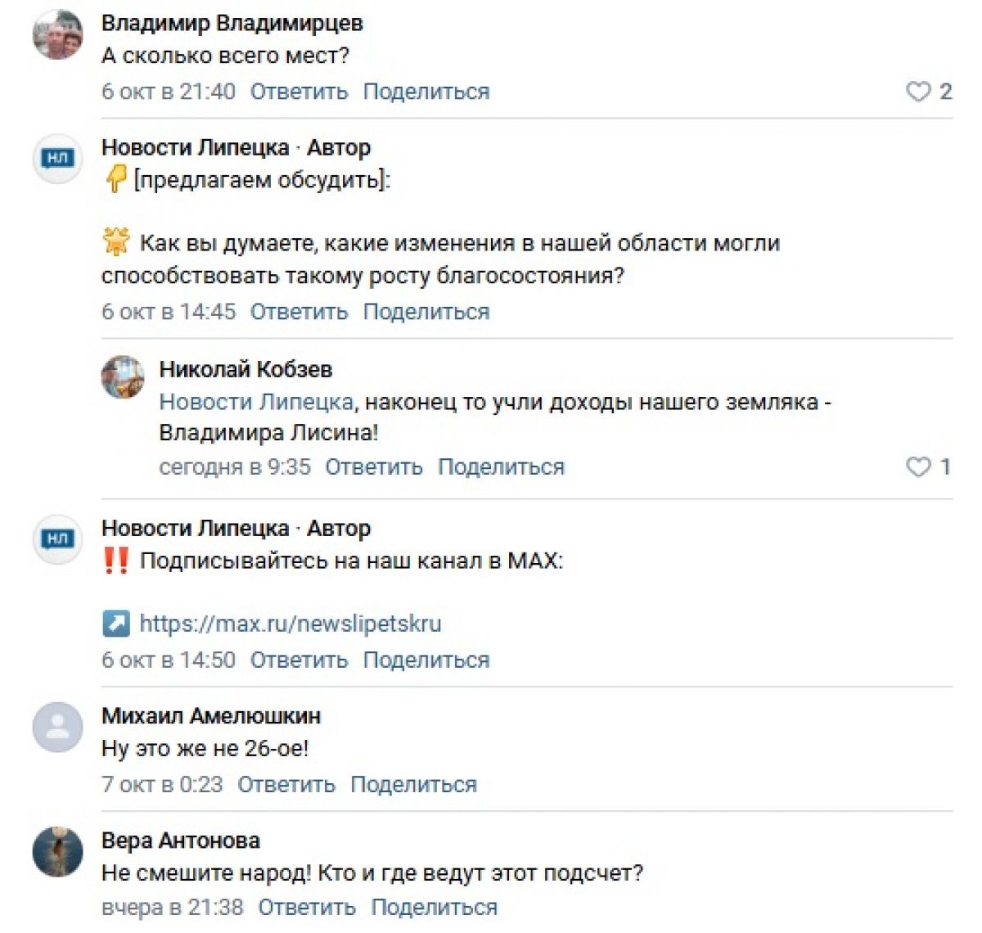Reply to Владимир Владимирцев's comment
The width and height of the screenshot is (982, 933).
299,92
